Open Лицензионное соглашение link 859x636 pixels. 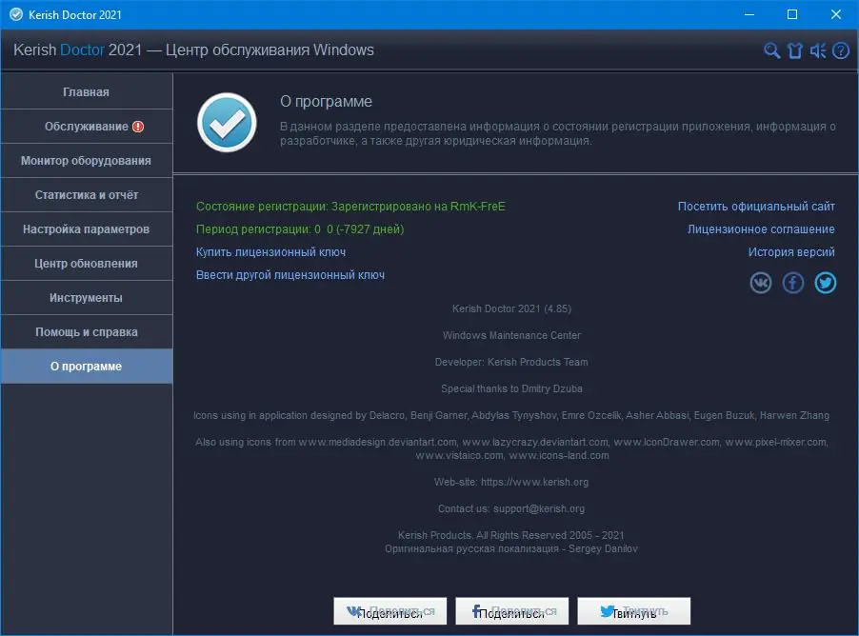click(x=761, y=229)
